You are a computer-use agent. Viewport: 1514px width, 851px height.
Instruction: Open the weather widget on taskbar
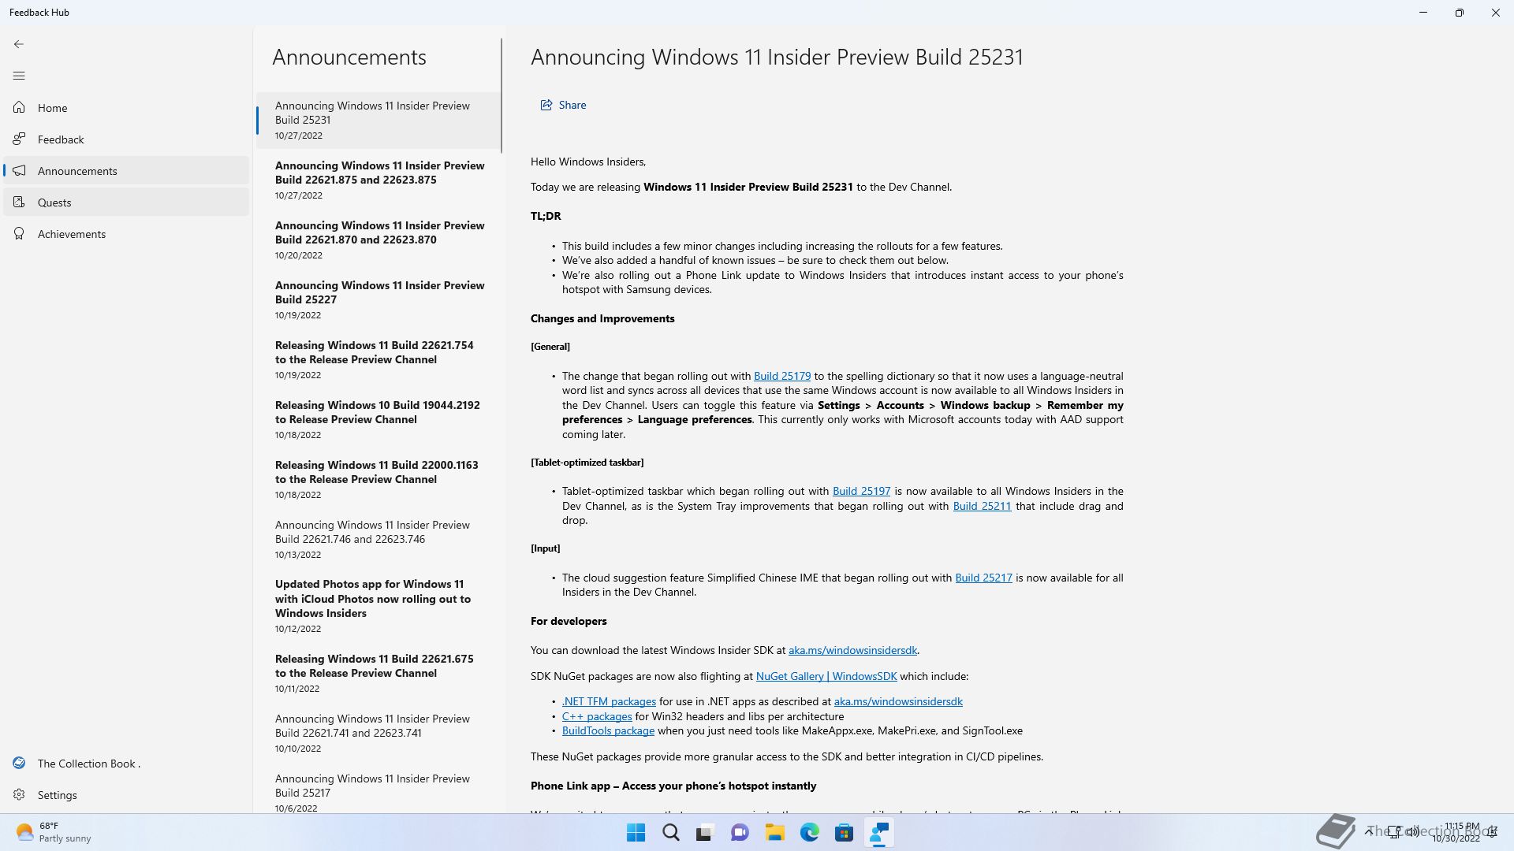pos(54,832)
